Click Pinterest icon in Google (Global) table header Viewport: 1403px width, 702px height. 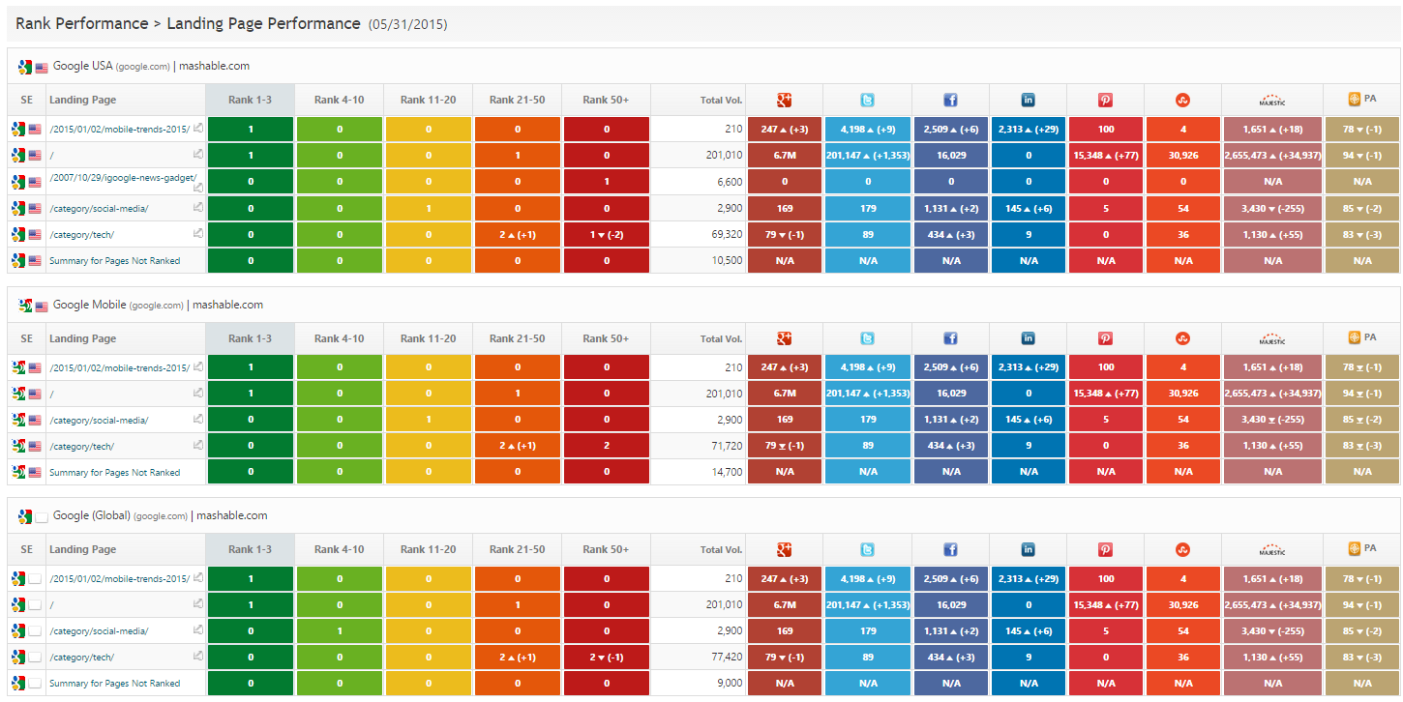(x=1105, y=549)
